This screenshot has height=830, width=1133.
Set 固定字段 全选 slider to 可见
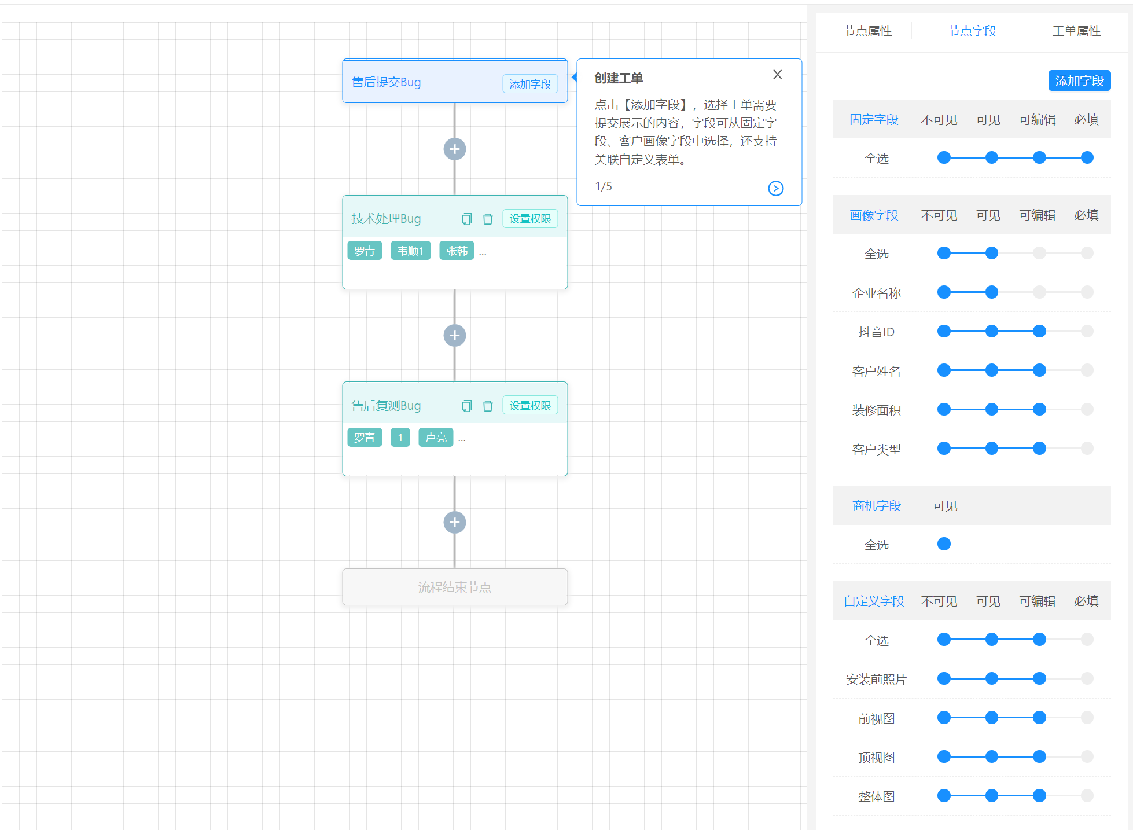click(x=992, y=157)
